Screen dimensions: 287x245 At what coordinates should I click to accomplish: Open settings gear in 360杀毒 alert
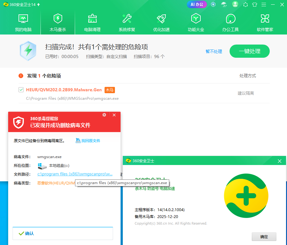tap(104, 115)
